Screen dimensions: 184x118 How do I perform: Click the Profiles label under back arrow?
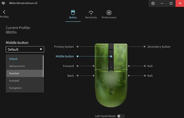click(x=4, y=17)
